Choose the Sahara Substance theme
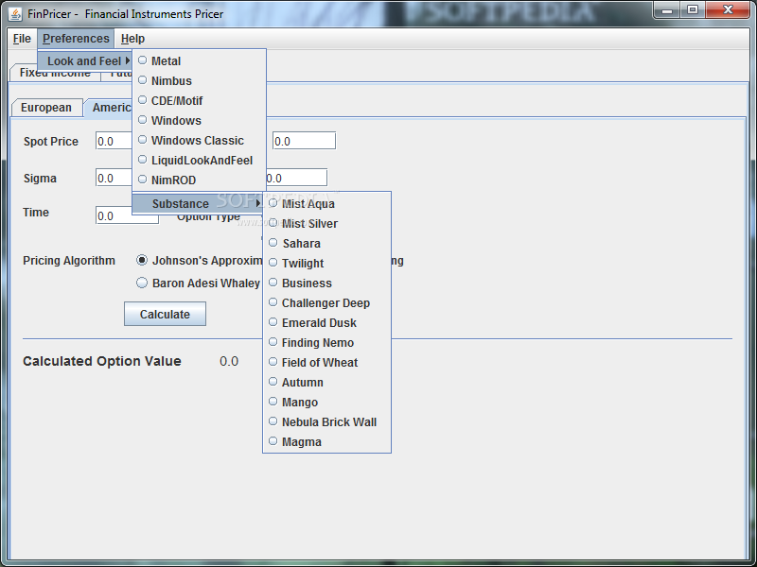Image resolution: width=757 pixels, height=567 pixels. pyautogui.click(x=326, y=243)
